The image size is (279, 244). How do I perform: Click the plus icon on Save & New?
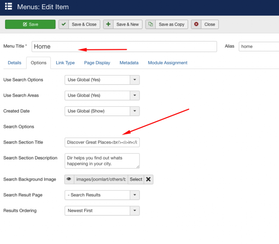point(109,25)
